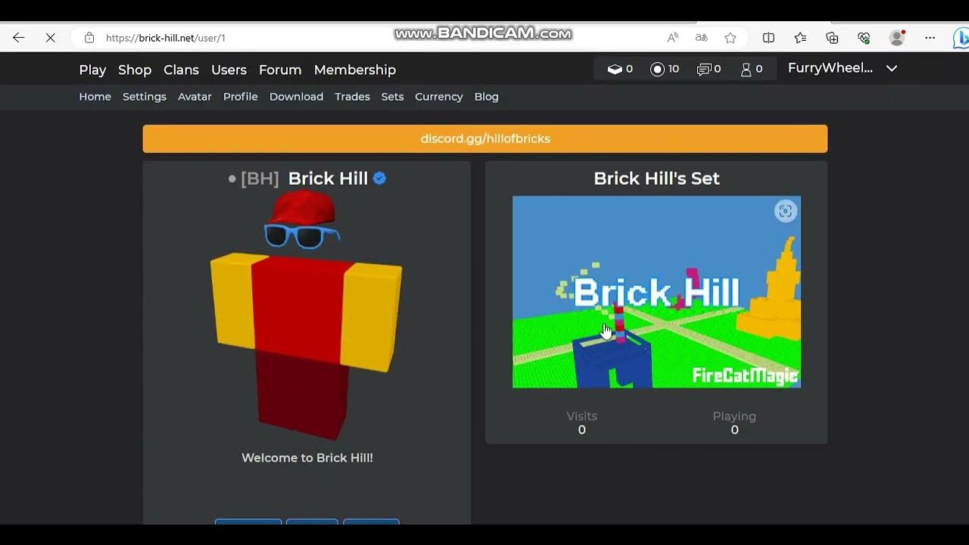
Task: Stop loading the page with X button
Action: point(51,38)
